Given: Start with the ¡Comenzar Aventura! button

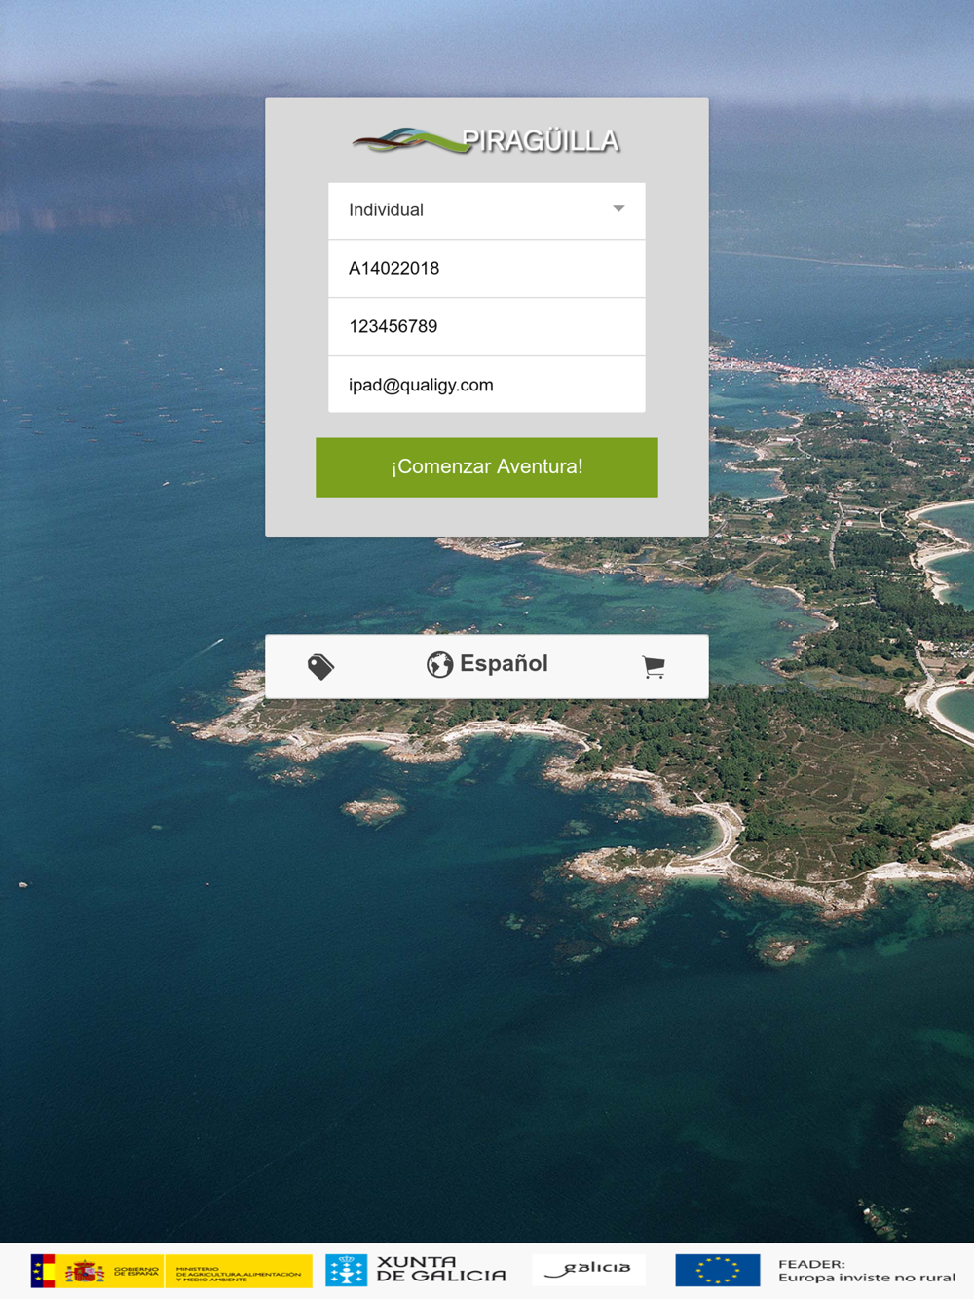Looking at the screenshot, I should tap(487, 467).
